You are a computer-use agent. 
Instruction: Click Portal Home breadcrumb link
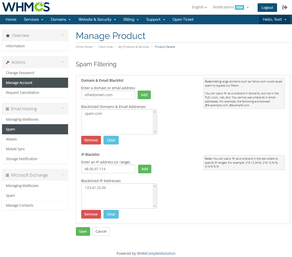pyautogui.click(x=84, y=47)
